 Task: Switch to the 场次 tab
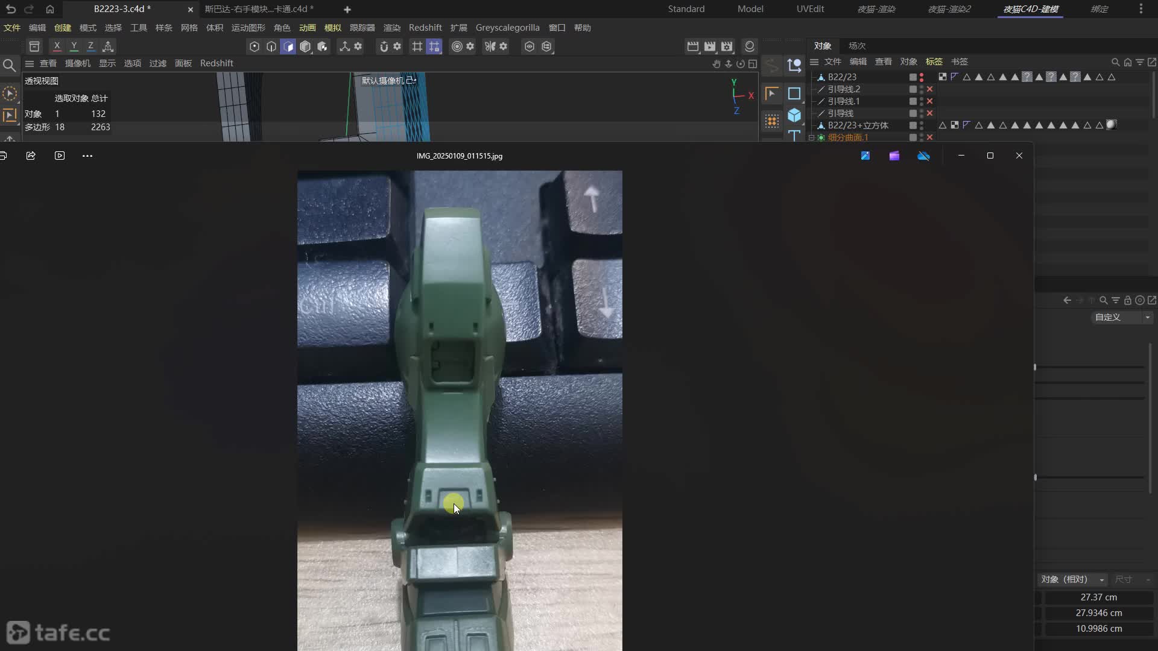(856, 46)
